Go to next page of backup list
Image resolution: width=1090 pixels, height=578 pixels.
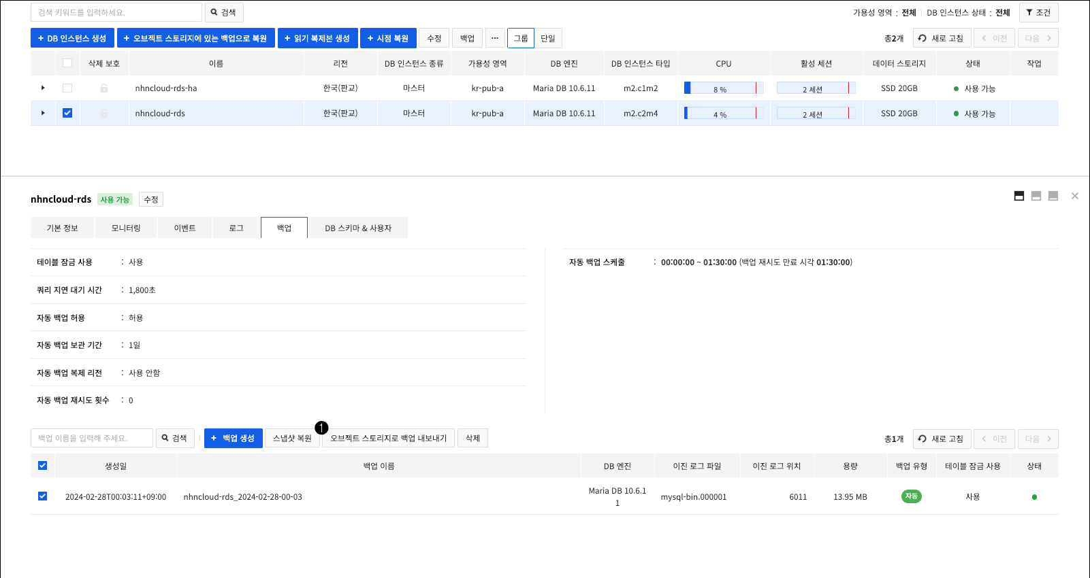click(1038, 439)
